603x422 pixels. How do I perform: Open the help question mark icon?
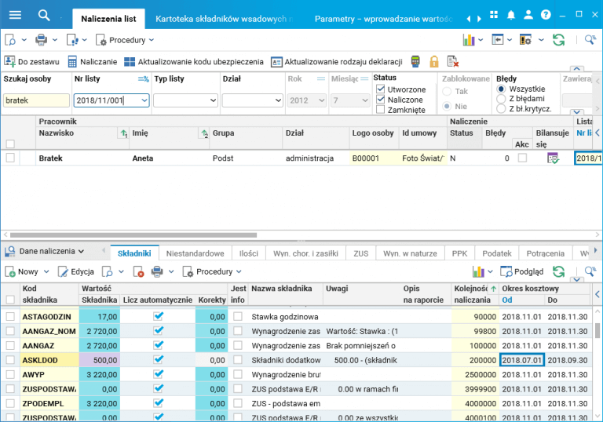tap(546, 16)
